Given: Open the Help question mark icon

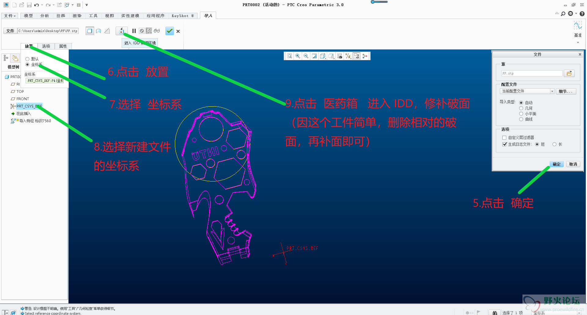Looking at the screenshot, I should (582, 14).
